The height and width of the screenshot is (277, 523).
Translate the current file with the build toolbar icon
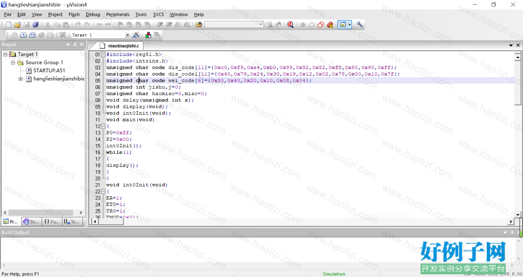14,35
